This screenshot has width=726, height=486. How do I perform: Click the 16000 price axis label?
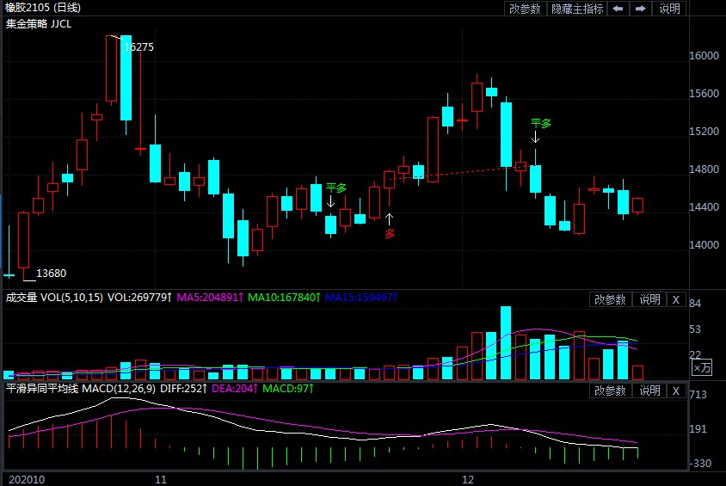(704, 56)
